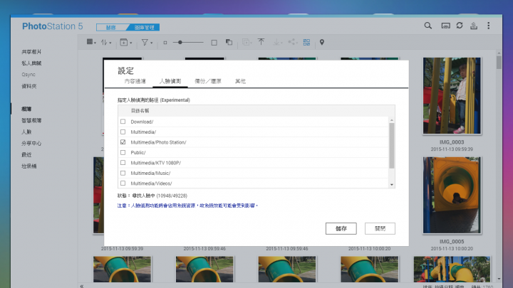Open the search magnifier icon
The image size is (513, 288).
coord(428,26)
